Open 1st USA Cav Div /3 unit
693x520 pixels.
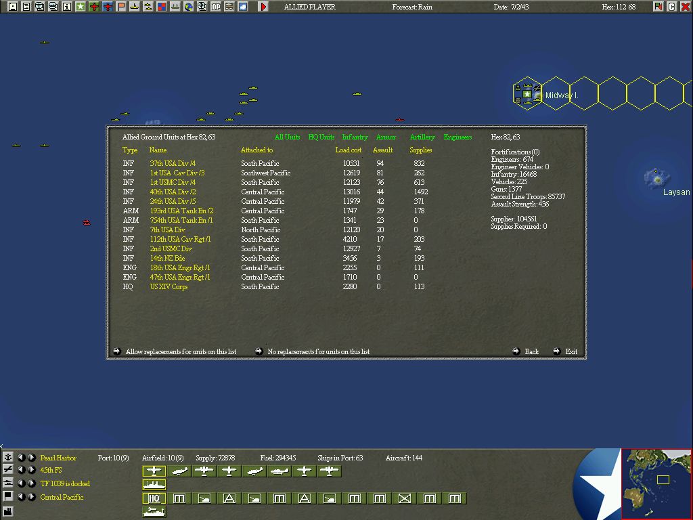point(177,173)
